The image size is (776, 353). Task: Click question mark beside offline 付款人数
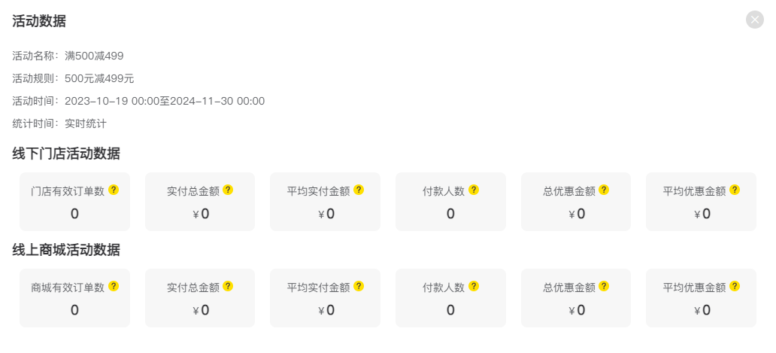tap(474, 190)
